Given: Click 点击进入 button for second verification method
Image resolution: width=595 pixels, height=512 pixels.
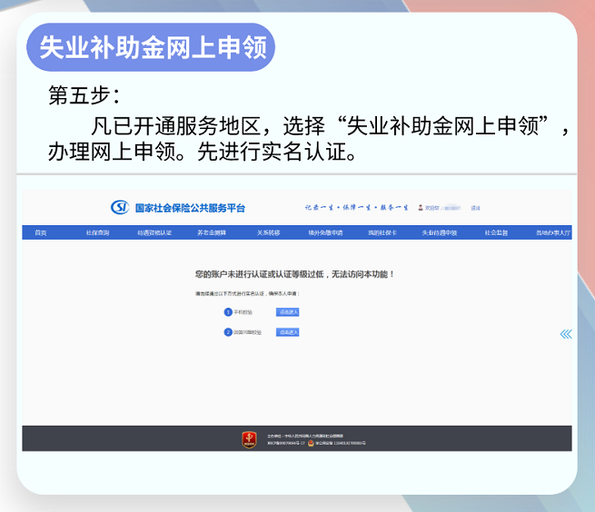Looking at the screenshot, I should pos(288,332).
